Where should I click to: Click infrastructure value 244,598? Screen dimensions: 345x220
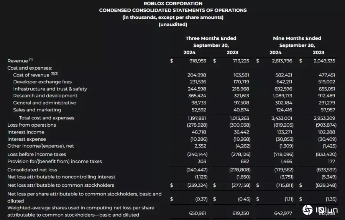(x=197, y=89)
